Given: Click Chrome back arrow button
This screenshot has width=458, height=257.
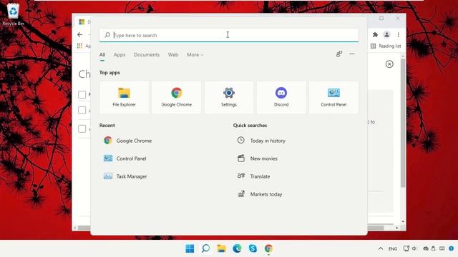Looking at the screenshot, I should pos(79,35).
